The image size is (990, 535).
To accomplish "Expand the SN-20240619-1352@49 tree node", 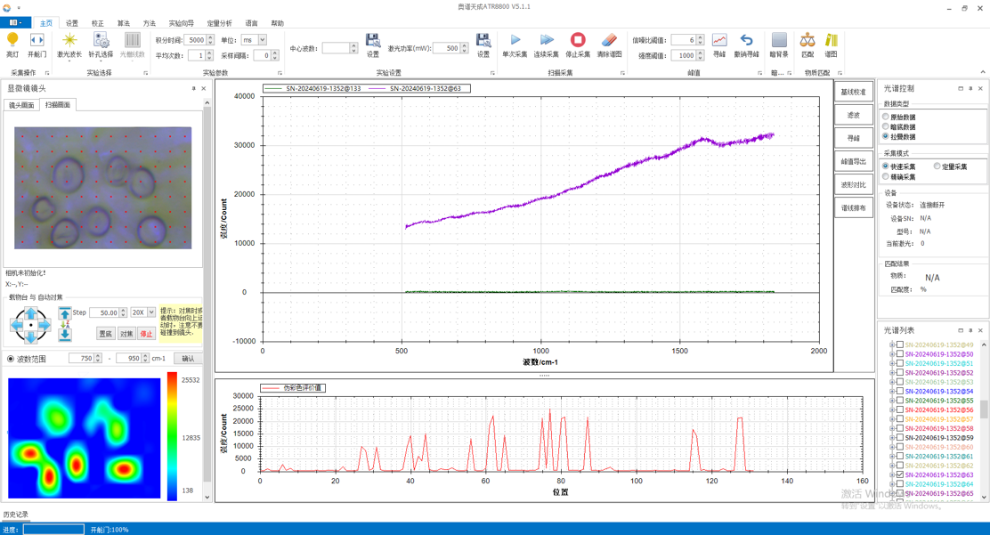I will [x=892, y=345].
